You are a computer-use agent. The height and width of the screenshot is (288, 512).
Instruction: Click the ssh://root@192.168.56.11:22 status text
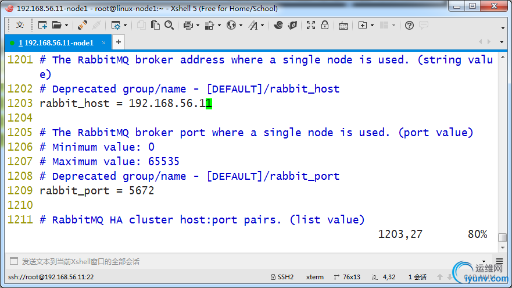tap(51, 277)
